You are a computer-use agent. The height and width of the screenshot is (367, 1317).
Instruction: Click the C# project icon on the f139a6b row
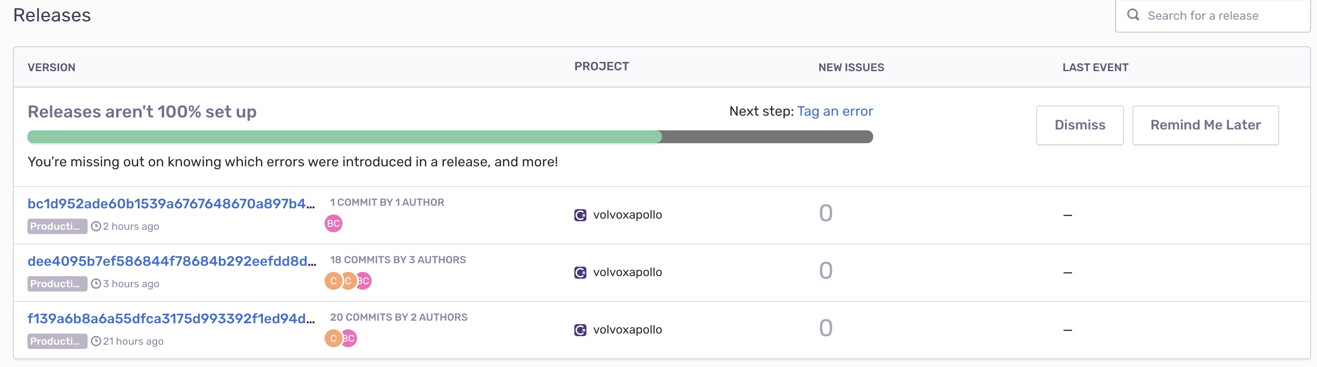[x=580, y=329]
